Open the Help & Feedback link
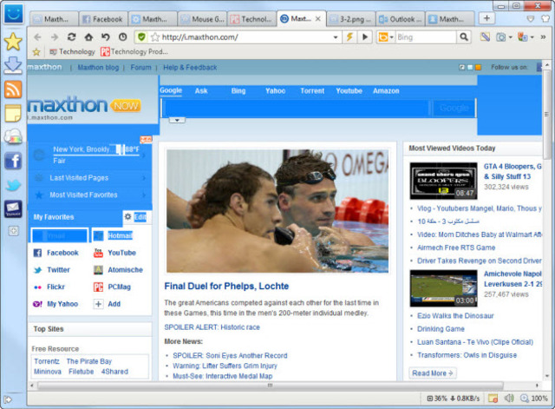The height and width of the screenshot is (409, 555). pyautogui.click(x=190, y=68)
